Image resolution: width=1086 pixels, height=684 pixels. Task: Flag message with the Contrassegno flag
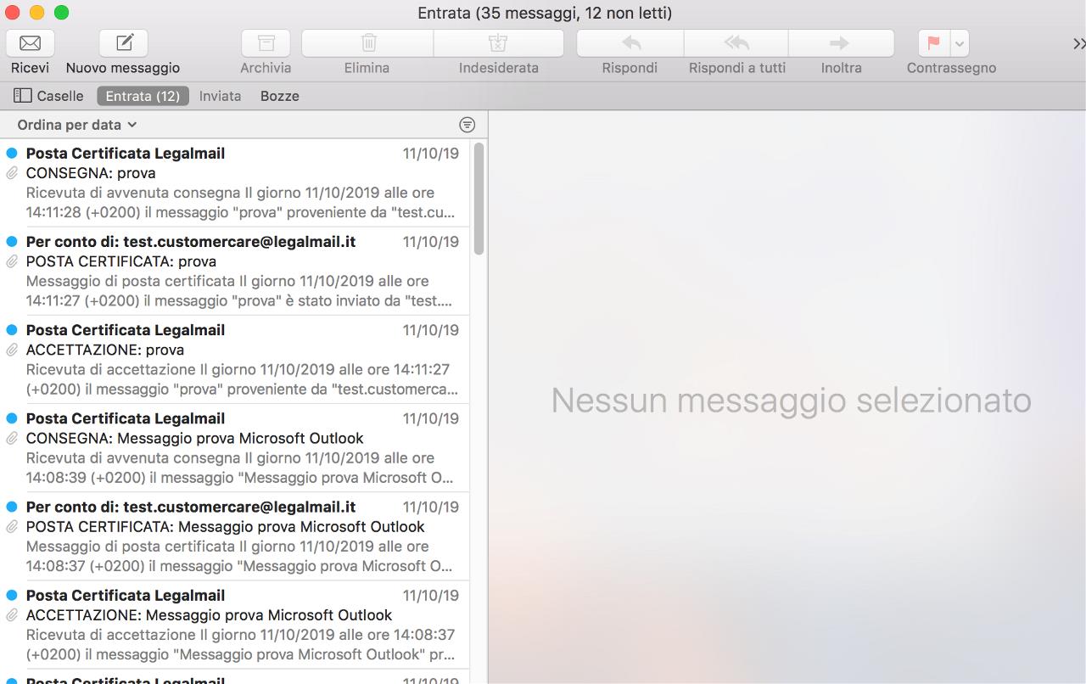coord(934,43)
